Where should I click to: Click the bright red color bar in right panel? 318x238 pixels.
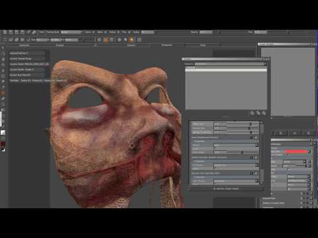tap(297, 151)
